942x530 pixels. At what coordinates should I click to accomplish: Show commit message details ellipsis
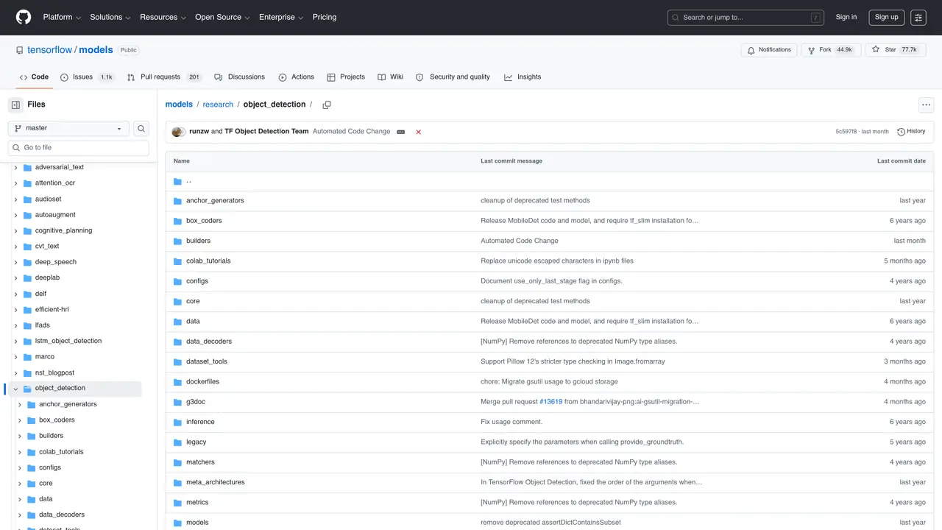pyautogui.click(x=401, y=132)
